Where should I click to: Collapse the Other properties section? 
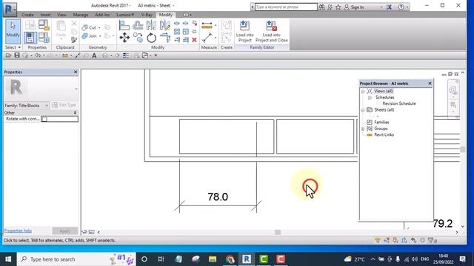(x=76, y=112)
